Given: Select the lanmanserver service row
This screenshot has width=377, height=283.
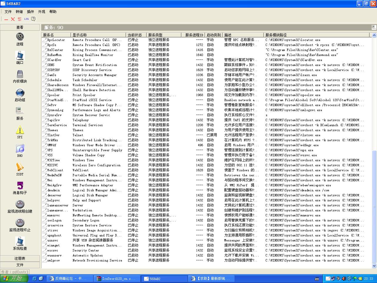Looking at the screenshot, I should click(205, 205).
